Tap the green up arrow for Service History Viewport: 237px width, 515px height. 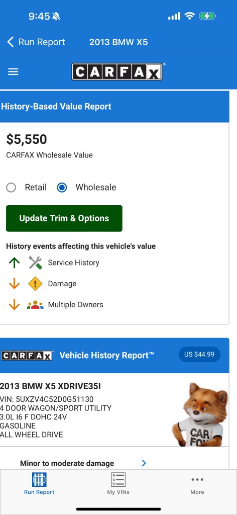[15, 263]
